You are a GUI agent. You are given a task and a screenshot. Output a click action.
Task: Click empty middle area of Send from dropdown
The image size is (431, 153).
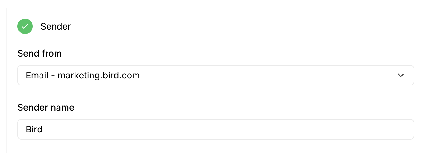click(x=257, y=76)
